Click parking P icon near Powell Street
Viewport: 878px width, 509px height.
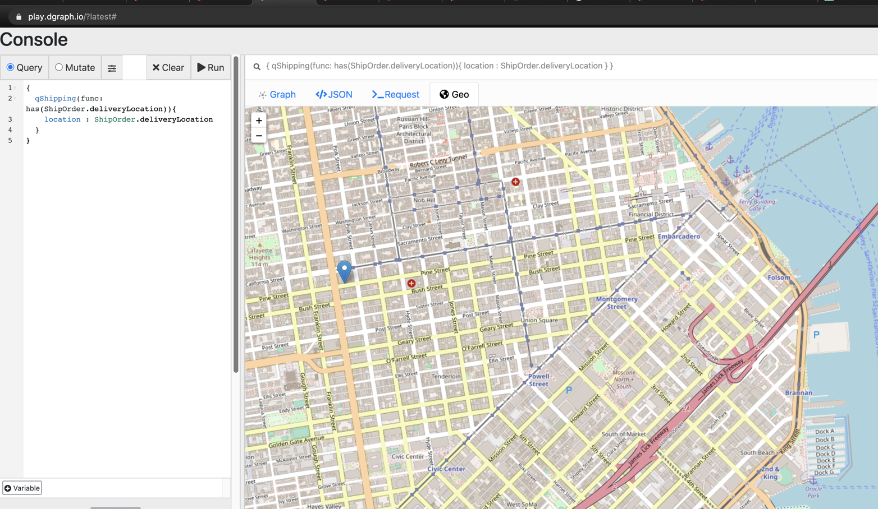point(569,390)
